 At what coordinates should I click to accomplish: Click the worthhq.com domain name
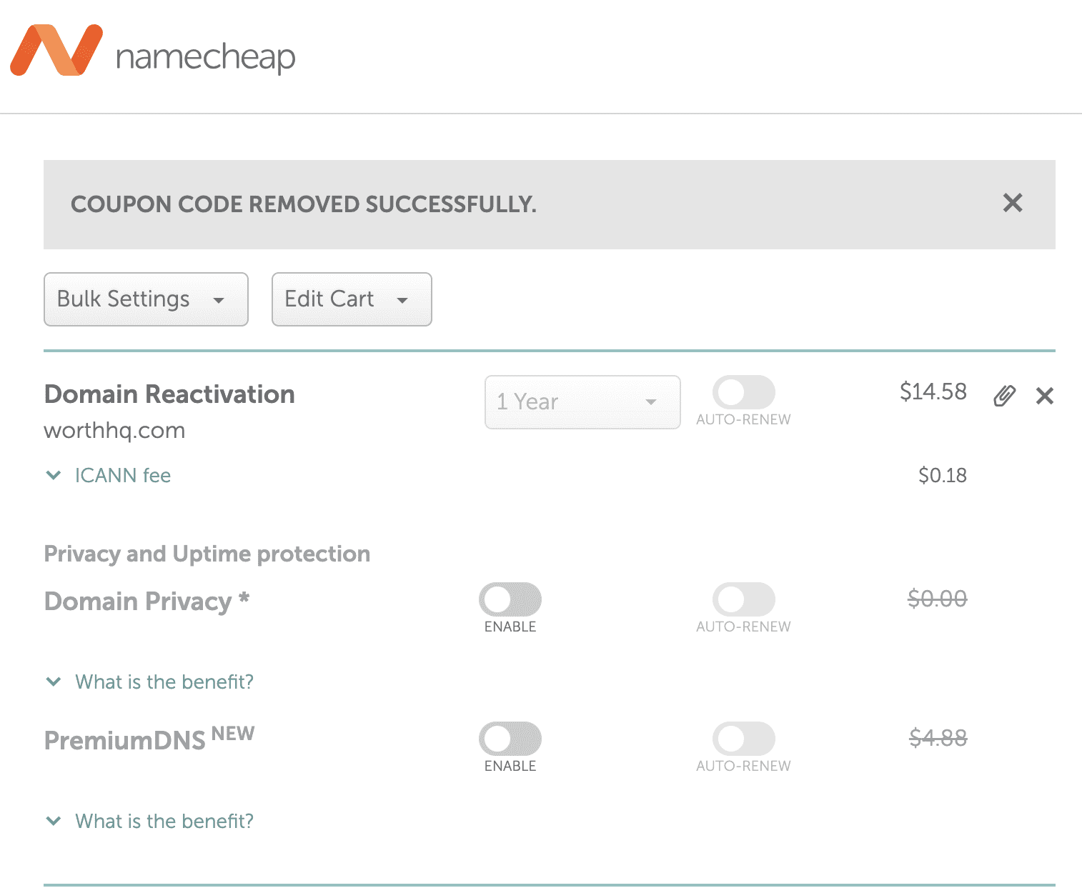click(x=114, y=431)
